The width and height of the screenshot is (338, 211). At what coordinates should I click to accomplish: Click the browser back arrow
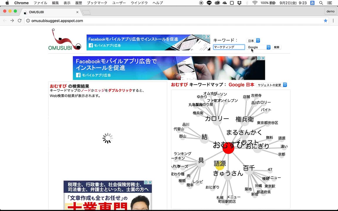point(5,21)
